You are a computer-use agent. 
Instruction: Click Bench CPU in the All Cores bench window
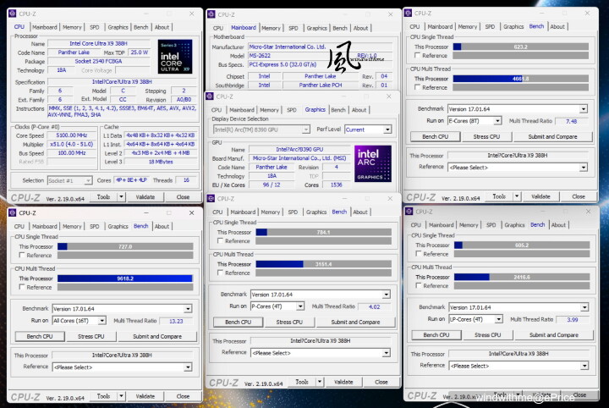tap(40, 337)
